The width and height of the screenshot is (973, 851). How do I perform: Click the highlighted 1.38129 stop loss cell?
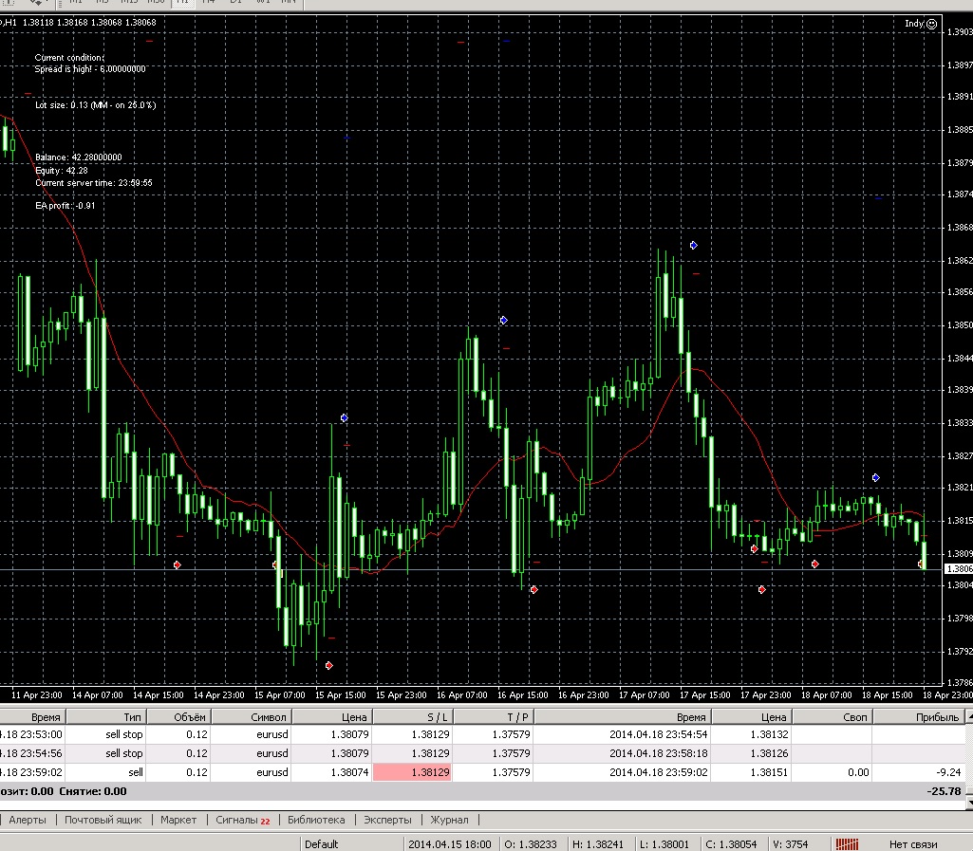click(412, 772)
